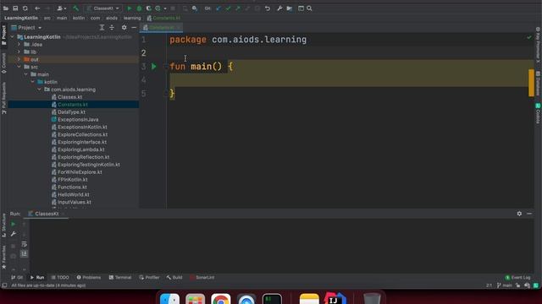Screen dimensions: 542x304
Task: Commit changes with the green checkmark
Action: pyautogui.click(x=228, y=8)
